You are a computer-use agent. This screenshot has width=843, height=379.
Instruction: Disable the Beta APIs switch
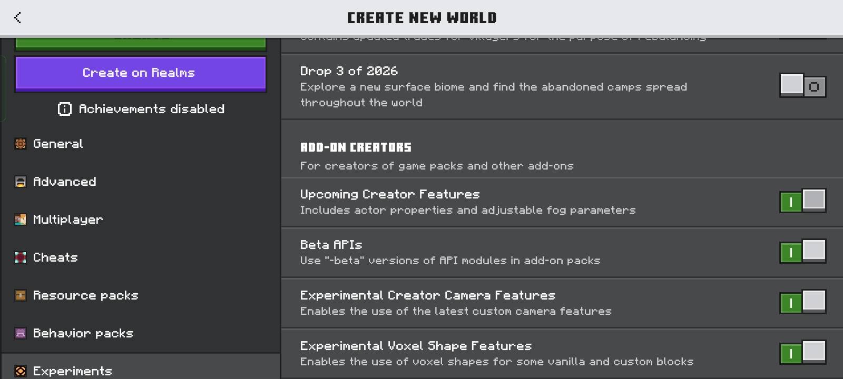(802, 251)
